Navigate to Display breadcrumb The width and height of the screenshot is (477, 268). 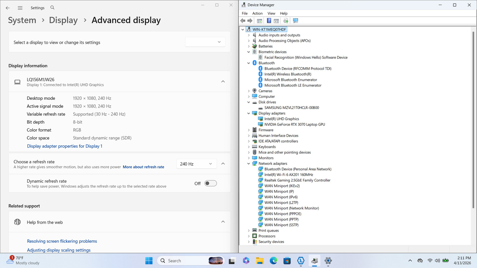click(x=63, y=20)
